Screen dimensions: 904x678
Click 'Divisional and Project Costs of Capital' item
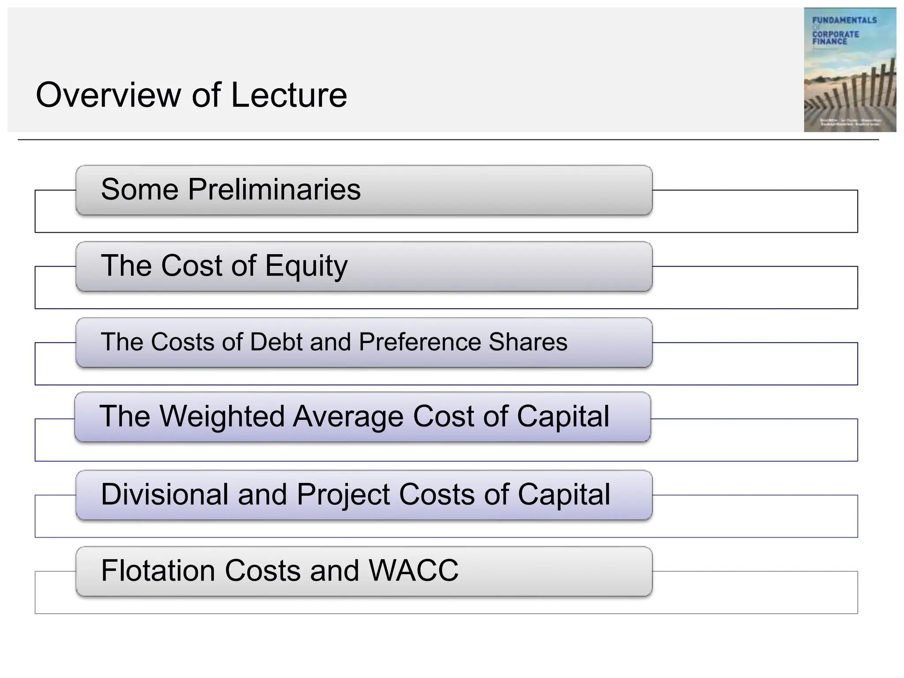(363, 495)
